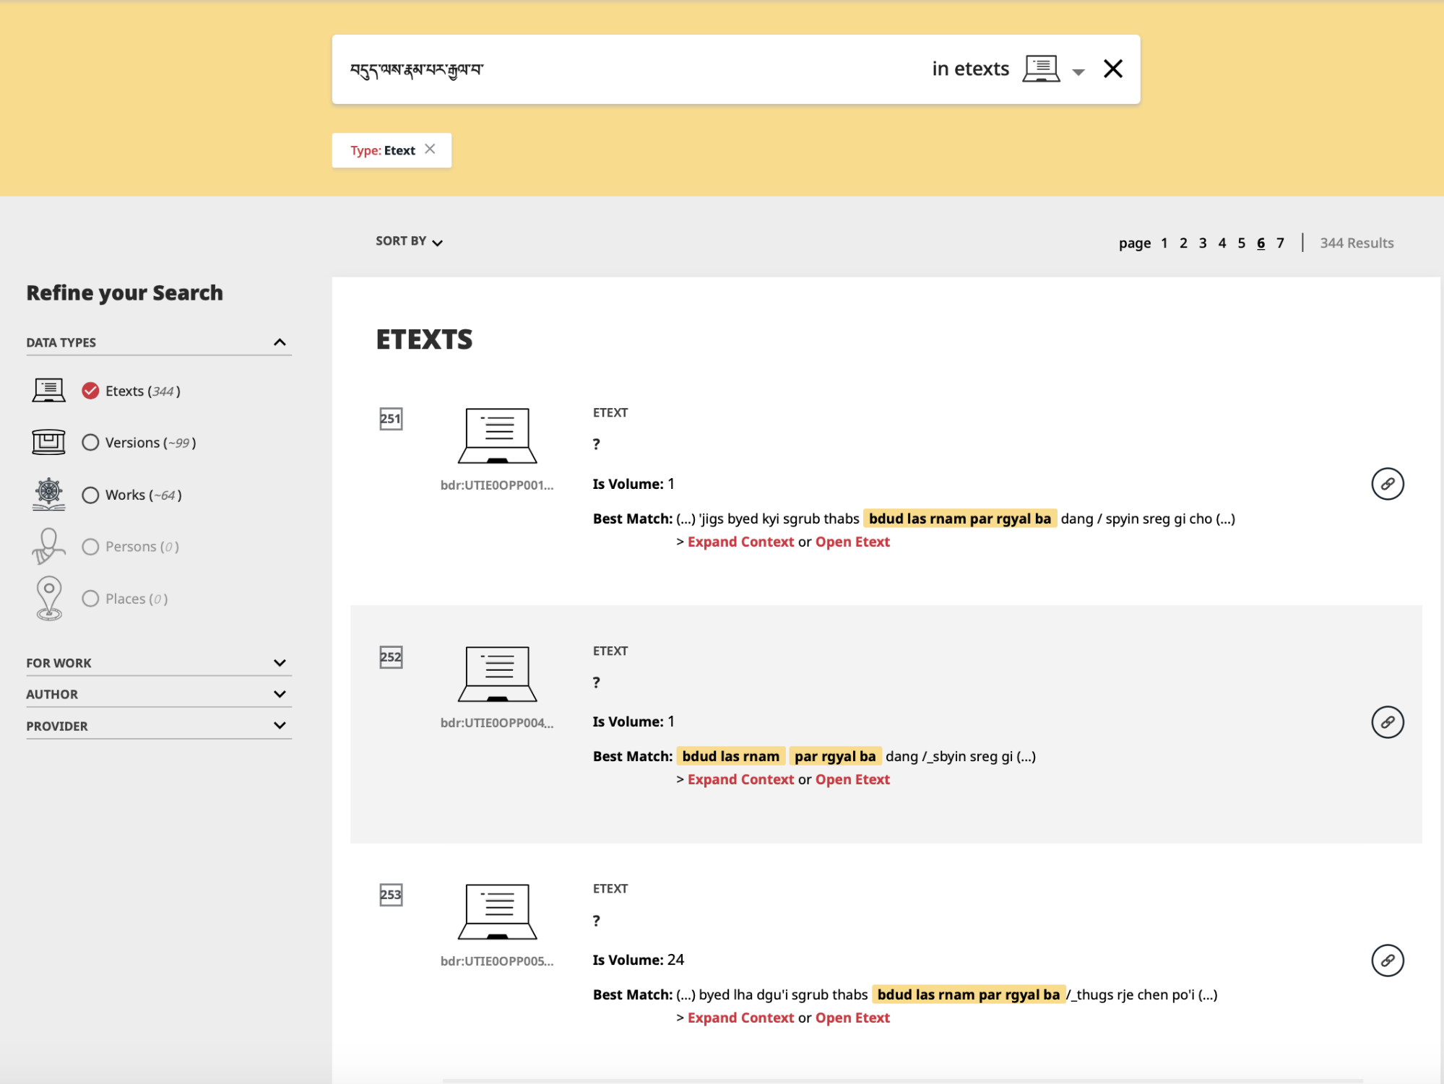Click the ? title of result 253
The image size is (1444, 1084).
[596, 921]
